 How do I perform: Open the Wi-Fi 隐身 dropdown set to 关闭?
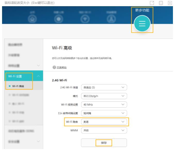tap(104, 122)
